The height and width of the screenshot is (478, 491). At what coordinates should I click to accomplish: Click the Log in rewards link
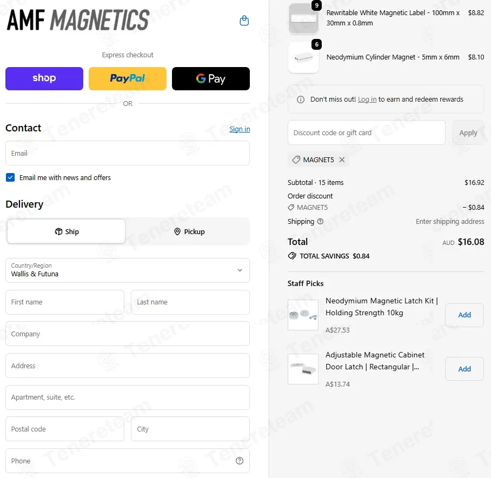tap(367, 99)
